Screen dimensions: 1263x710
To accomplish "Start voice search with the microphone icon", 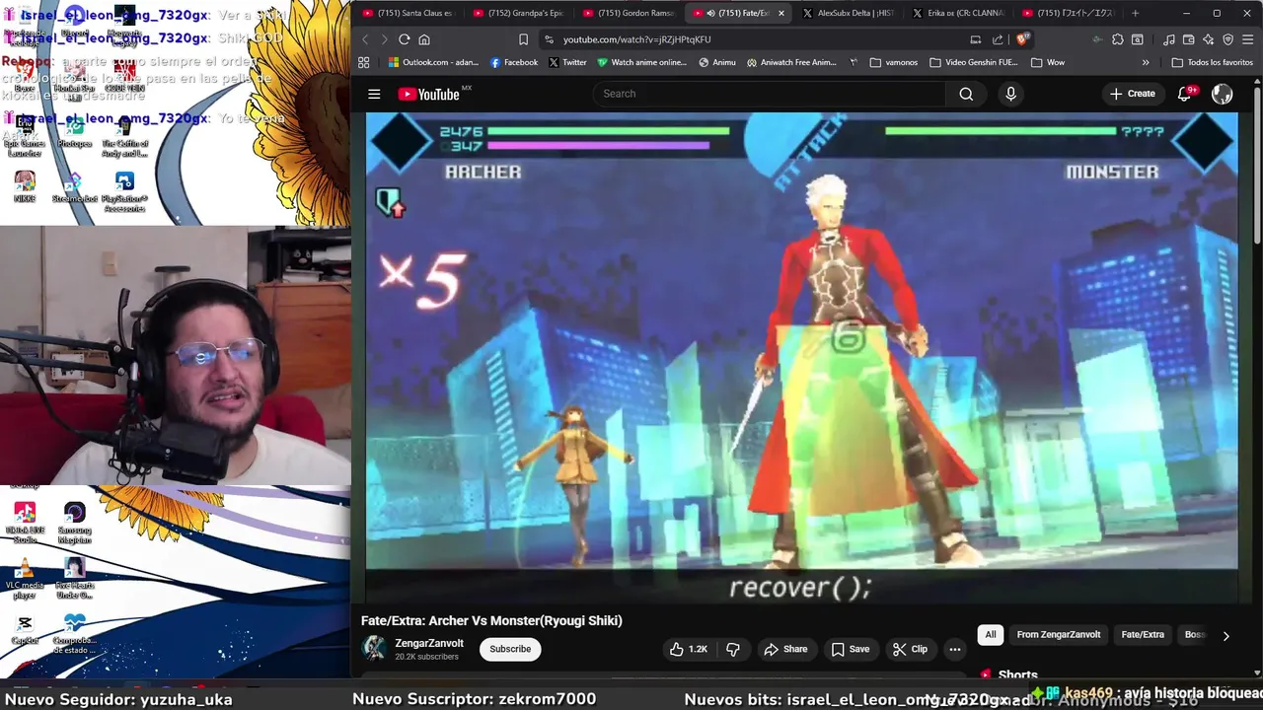I will click(1010, 94).
